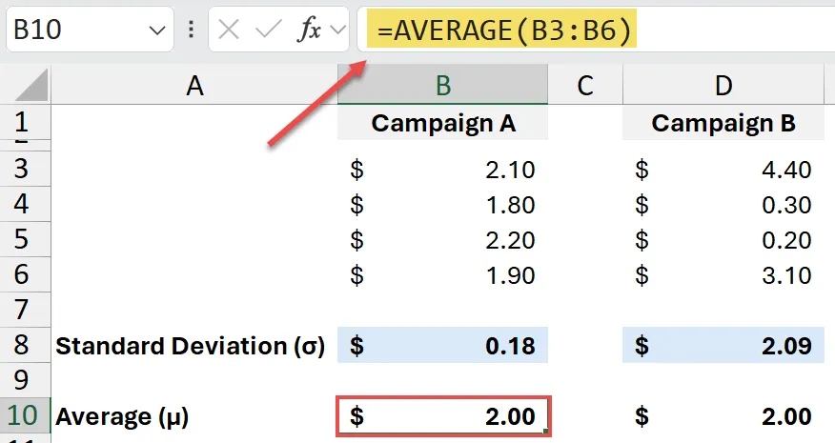Click the Insert Function fx icon

pyautogui.click(x=308, y=30)
